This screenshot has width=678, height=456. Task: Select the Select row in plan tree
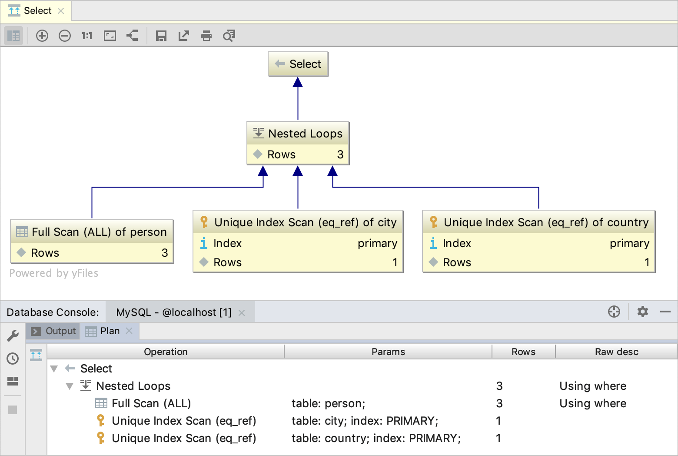click(362, 369)
